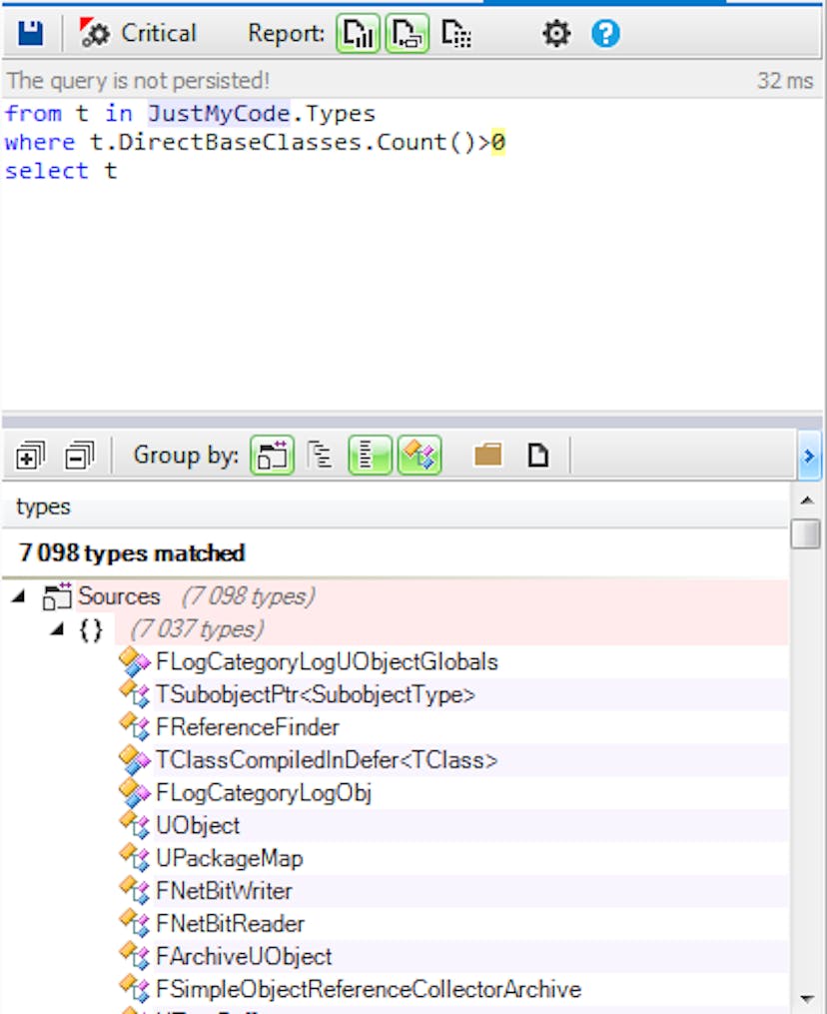This screenshot has height=1014, width=827.
Task: Click the brown folder group icon
Action: [487, 457]
